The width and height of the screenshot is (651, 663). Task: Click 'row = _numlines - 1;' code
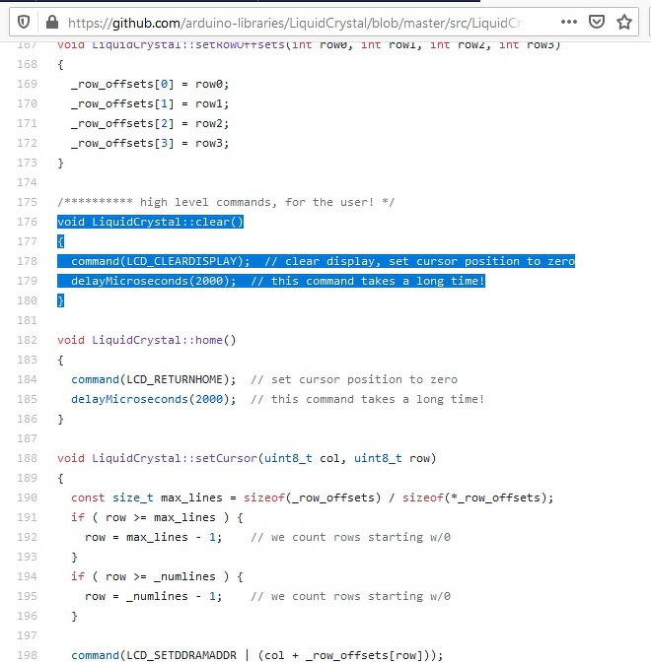point(153,596)
